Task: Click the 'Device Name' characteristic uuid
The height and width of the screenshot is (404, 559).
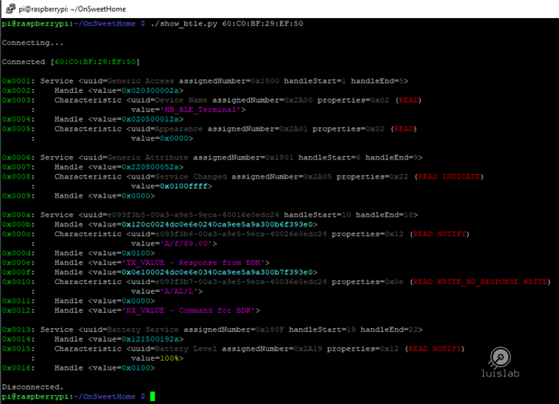Action: coord(182,100)
